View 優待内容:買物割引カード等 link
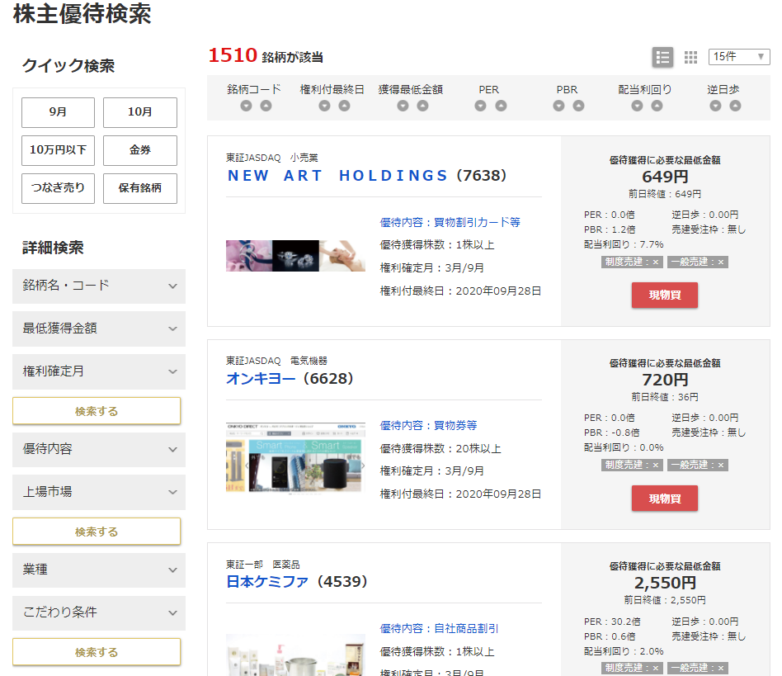Viewport: 782px width, 676px height. point(450,223)
